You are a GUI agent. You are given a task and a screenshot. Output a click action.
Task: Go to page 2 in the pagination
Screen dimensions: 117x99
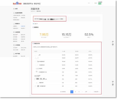coord(75,92)
